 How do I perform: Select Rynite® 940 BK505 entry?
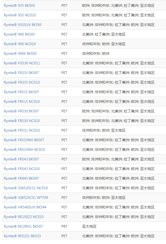click(19, 34)
